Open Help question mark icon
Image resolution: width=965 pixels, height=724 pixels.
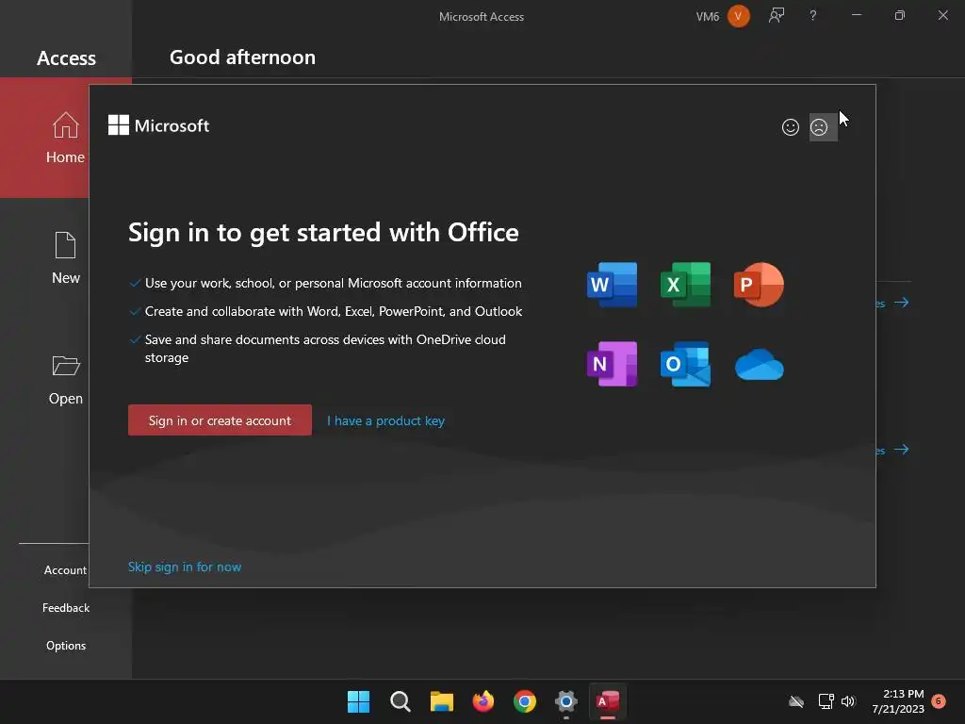click(x=813, y=16)
